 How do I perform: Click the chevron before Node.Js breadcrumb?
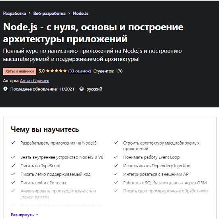pyautogui.click(x=69, y=14)
